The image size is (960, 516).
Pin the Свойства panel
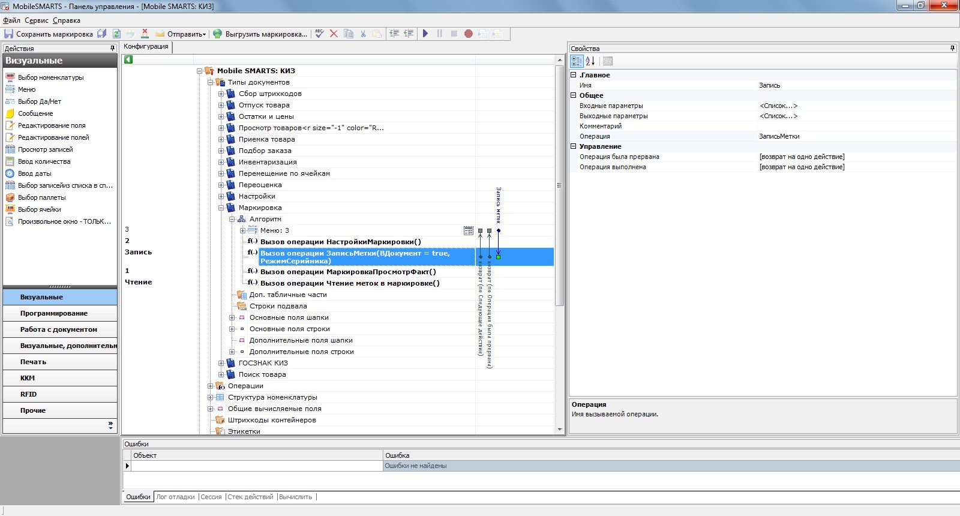(952, 48)
